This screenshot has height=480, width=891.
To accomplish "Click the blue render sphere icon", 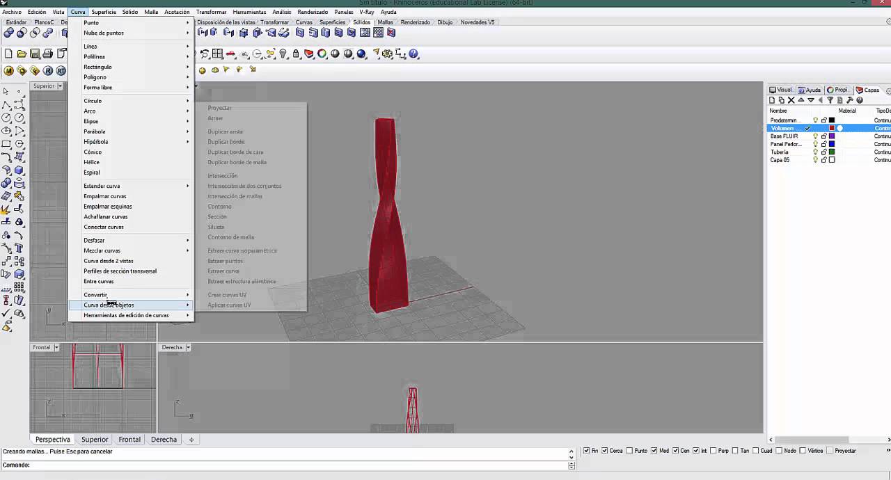I will [x=361, y=54].
